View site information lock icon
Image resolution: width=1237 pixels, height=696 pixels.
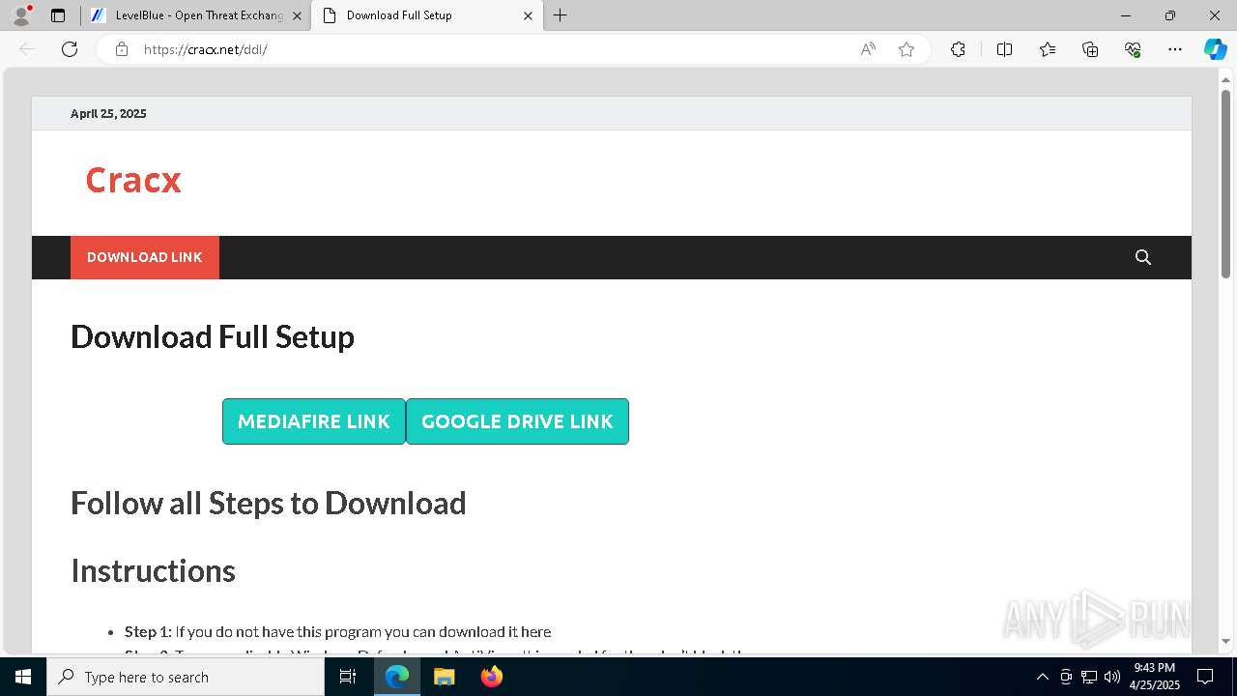click(122, 49)
